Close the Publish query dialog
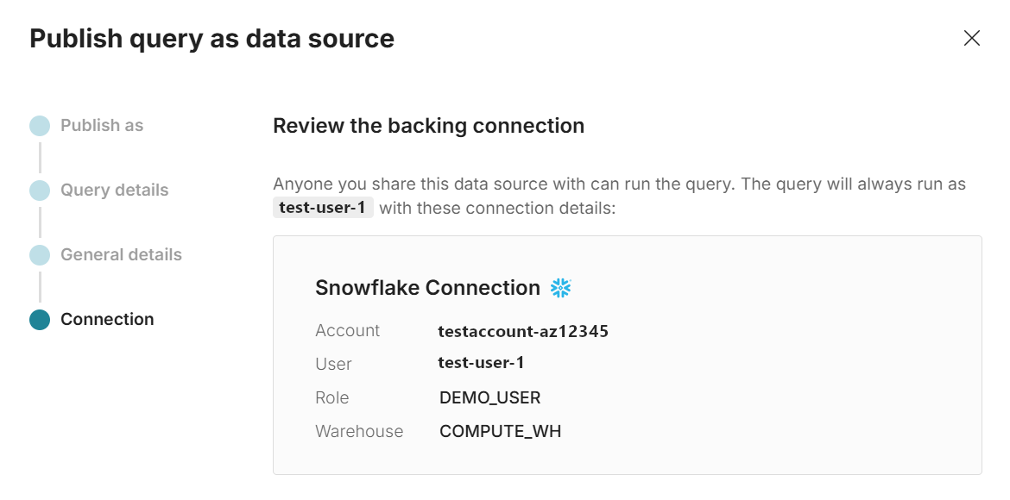Screen dimensions: 1010x500 click(x=971, y=38)
